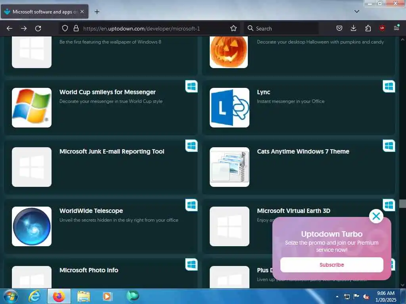Show hidden system tray icons

(337, 296)
